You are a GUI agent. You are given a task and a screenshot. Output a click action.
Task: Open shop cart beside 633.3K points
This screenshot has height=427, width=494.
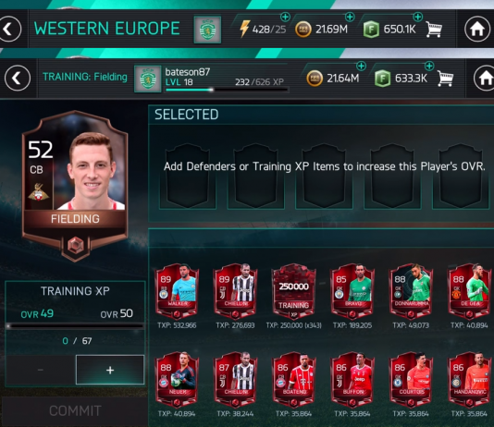coord(445,79)
